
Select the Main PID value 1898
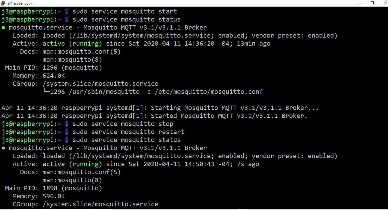(x=49, y=188)
